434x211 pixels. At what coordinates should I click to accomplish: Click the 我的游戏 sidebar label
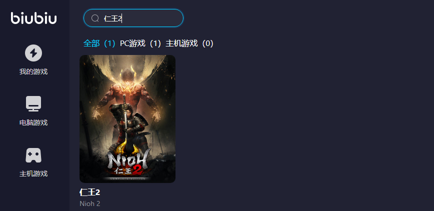coord(33,71)
